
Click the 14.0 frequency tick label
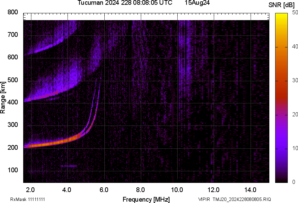250,190
